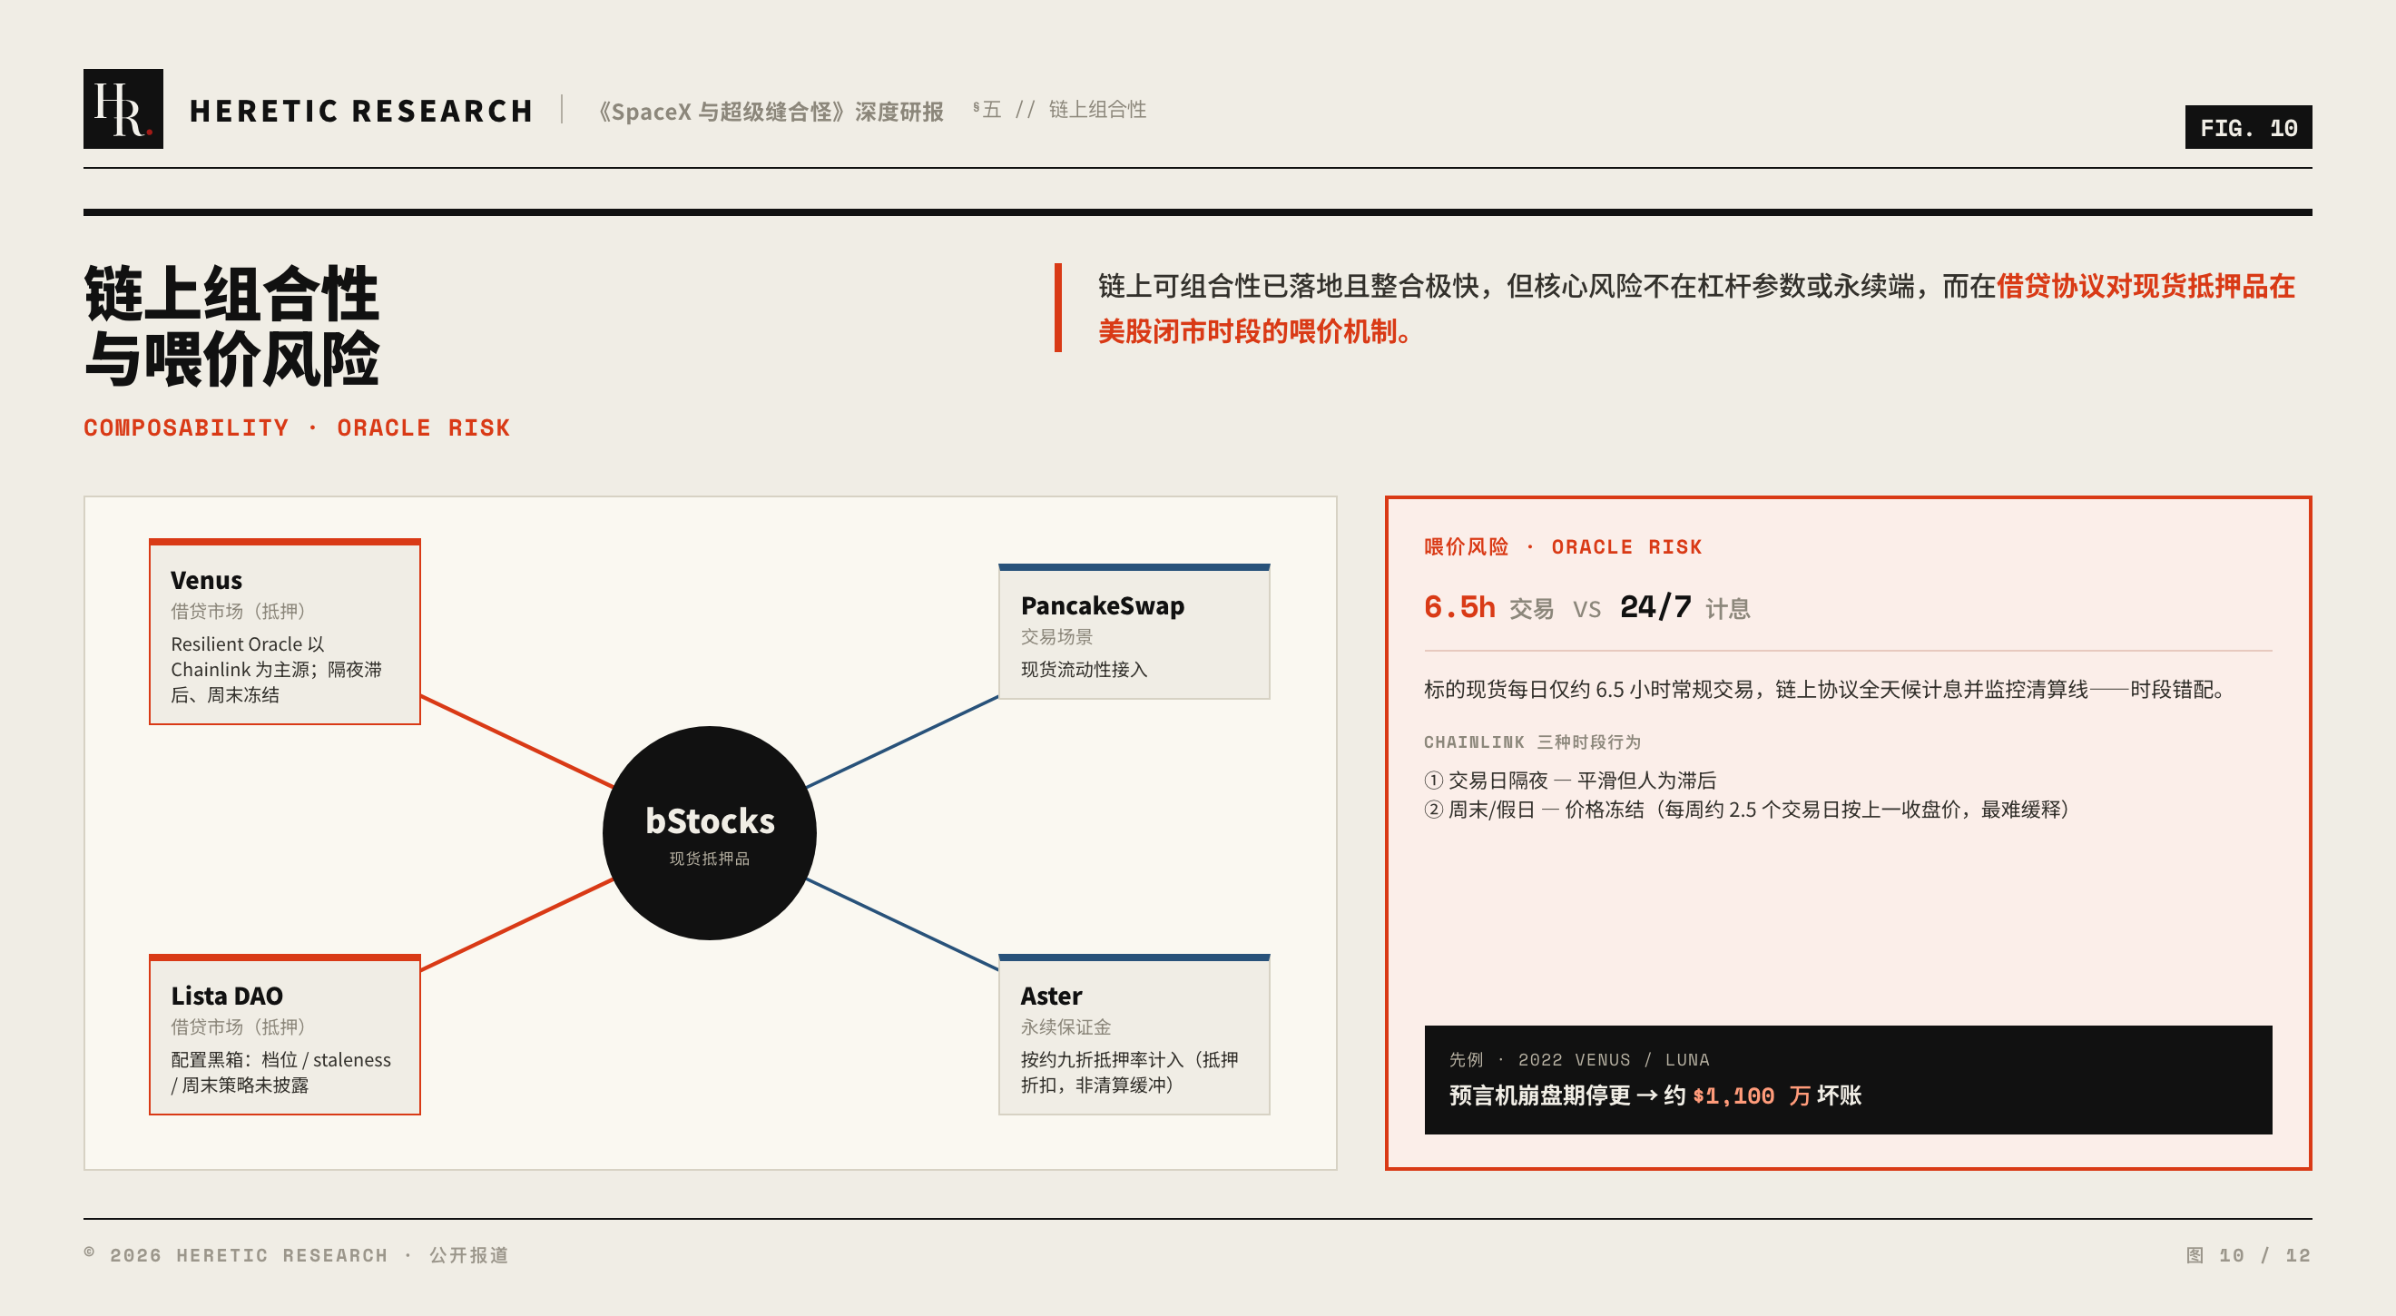This screenshot has height=1316, width=2396.
Task: Click 配置黑箱 description in Lista DAO card
Action: (x=281, y=1073)
